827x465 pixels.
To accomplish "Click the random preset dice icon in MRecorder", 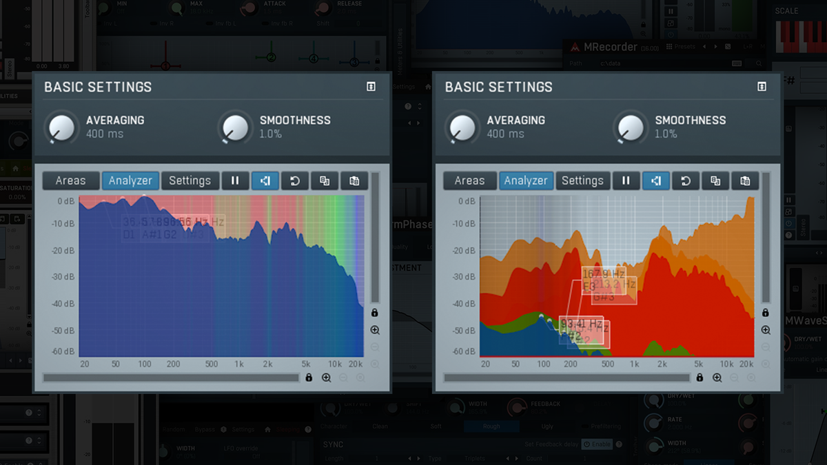I will 727,47.
